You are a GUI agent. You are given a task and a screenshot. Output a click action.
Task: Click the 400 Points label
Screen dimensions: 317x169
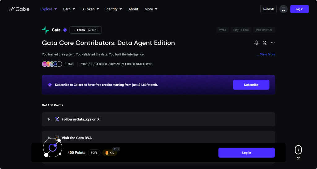(76, 153)
